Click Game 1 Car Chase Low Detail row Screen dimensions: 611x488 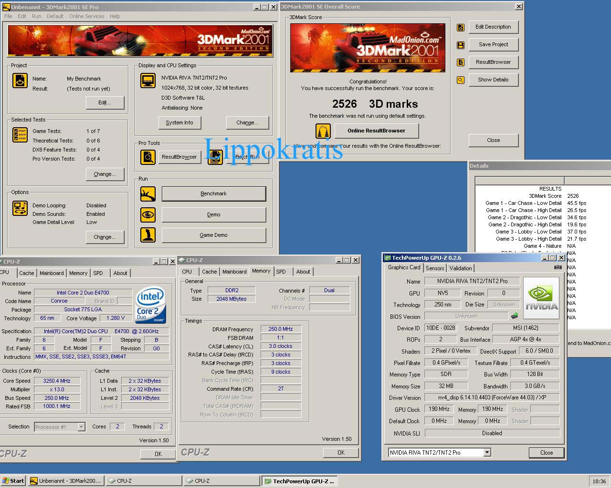(543, 203)
